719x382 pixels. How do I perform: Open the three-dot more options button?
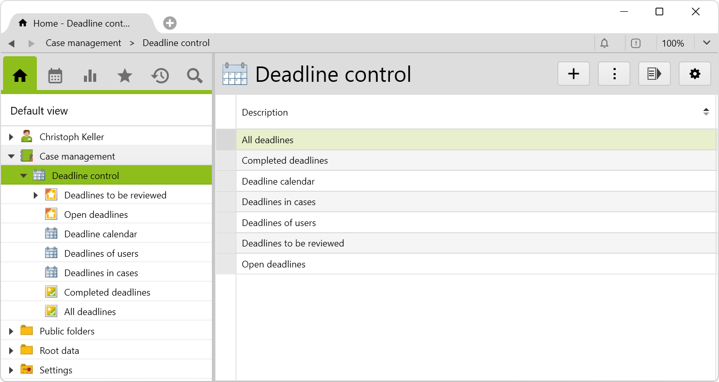(x=614, y=74)
